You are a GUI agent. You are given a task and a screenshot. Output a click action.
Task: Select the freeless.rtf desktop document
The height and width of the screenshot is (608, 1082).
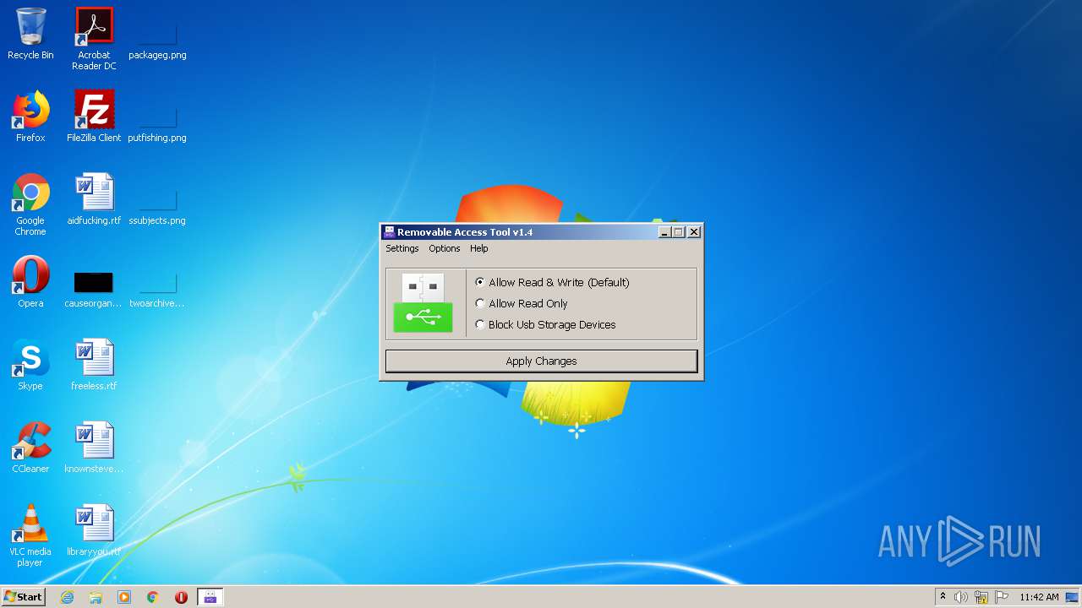point(94,365)
